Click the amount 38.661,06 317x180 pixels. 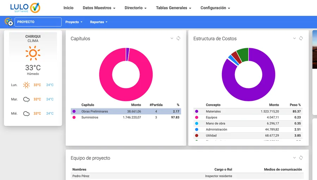click(134, 111)
